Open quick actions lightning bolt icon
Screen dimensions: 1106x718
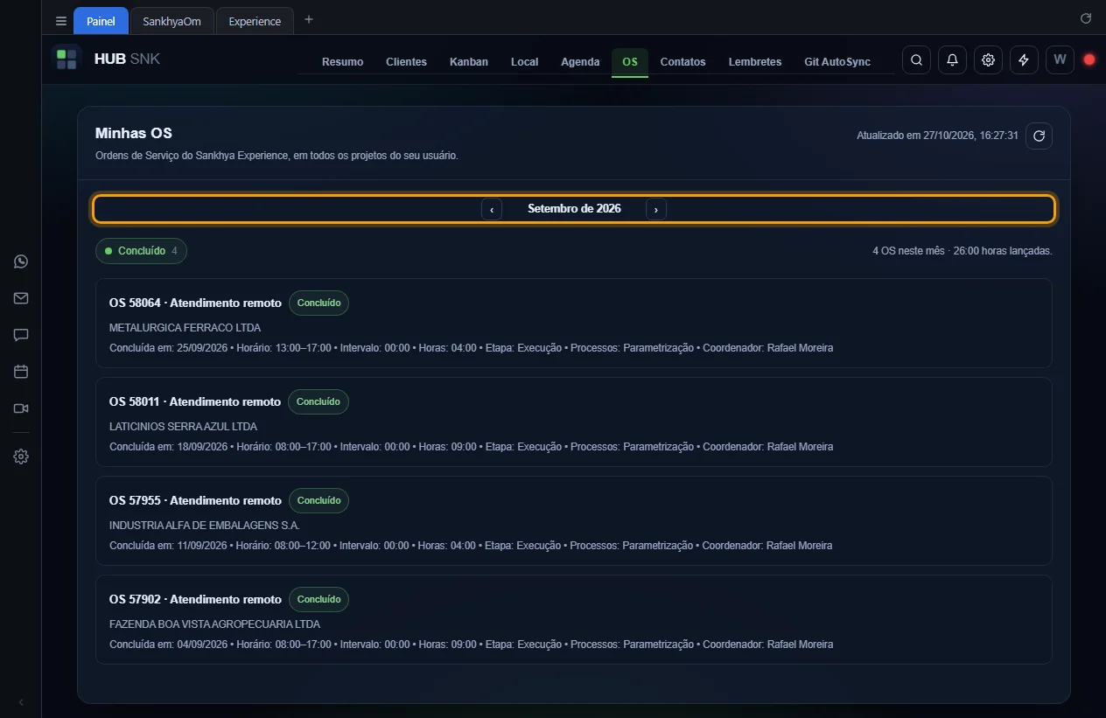[x=1024, y=60]
